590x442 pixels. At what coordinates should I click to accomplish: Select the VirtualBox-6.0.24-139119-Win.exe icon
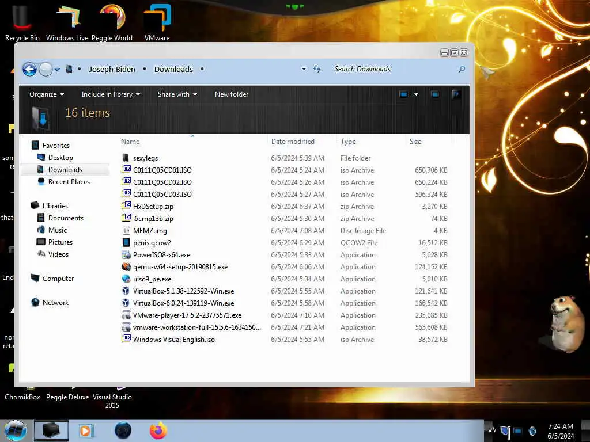tap(126, 303)
